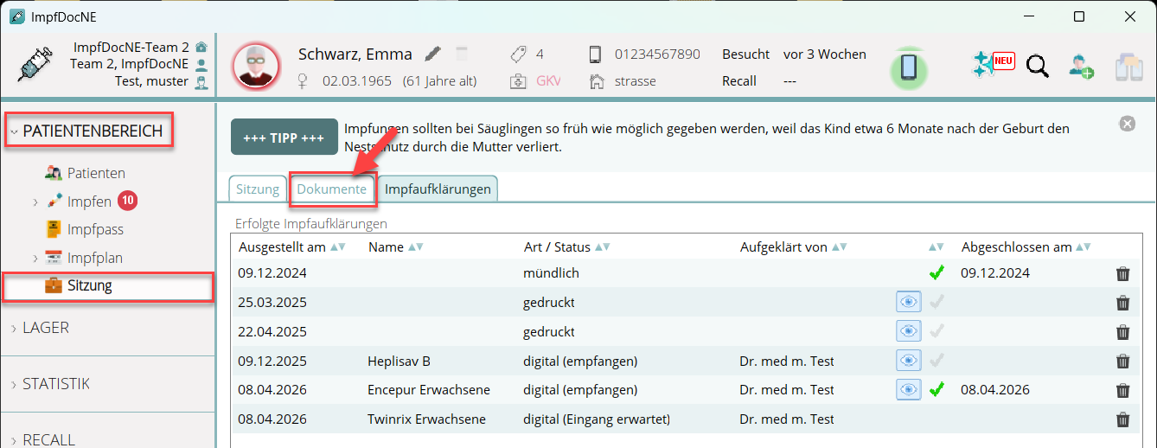
Task: Open the magnifier search icon
Action: [x=1038, y=66]
